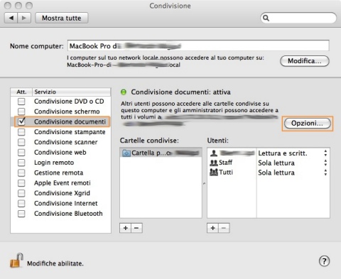
Task: Select the shared folder icon Cartella p...
Action: pyautogui.click(x=126, y=153)
